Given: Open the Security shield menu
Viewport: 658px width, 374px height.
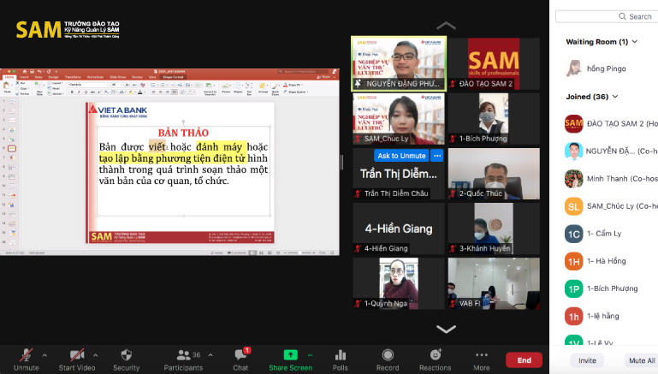Looking at the screenshot, I should (127, 359).
